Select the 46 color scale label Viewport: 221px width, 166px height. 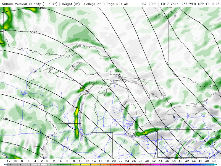(x=201, y=161)
